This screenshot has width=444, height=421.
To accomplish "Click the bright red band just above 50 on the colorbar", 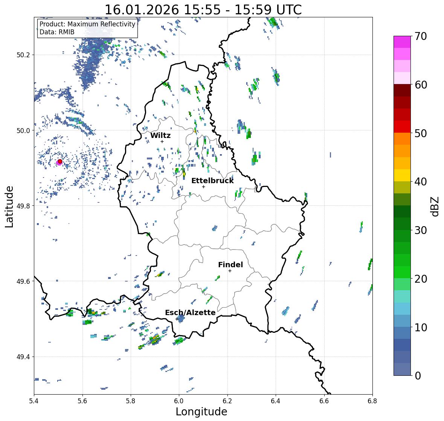I will (402, 127).
